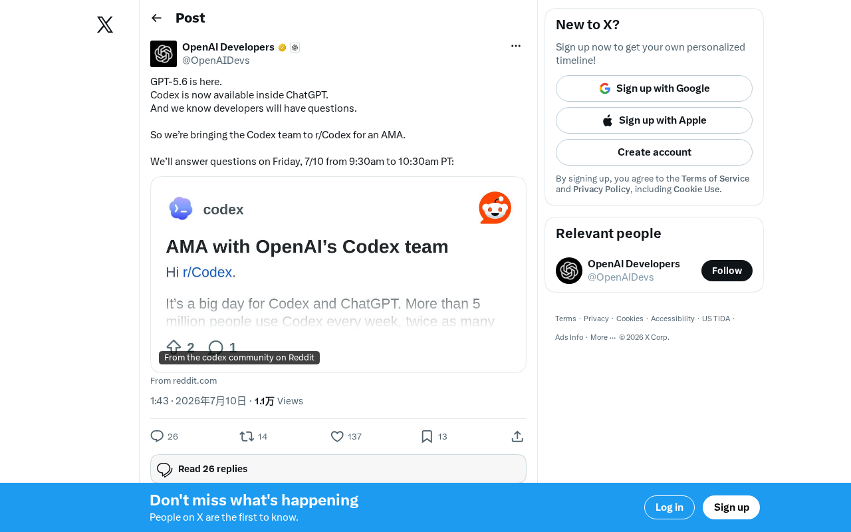Screen dimensions: 851x532
Task: Open the post's three-dot more menu
Action: 516,46
